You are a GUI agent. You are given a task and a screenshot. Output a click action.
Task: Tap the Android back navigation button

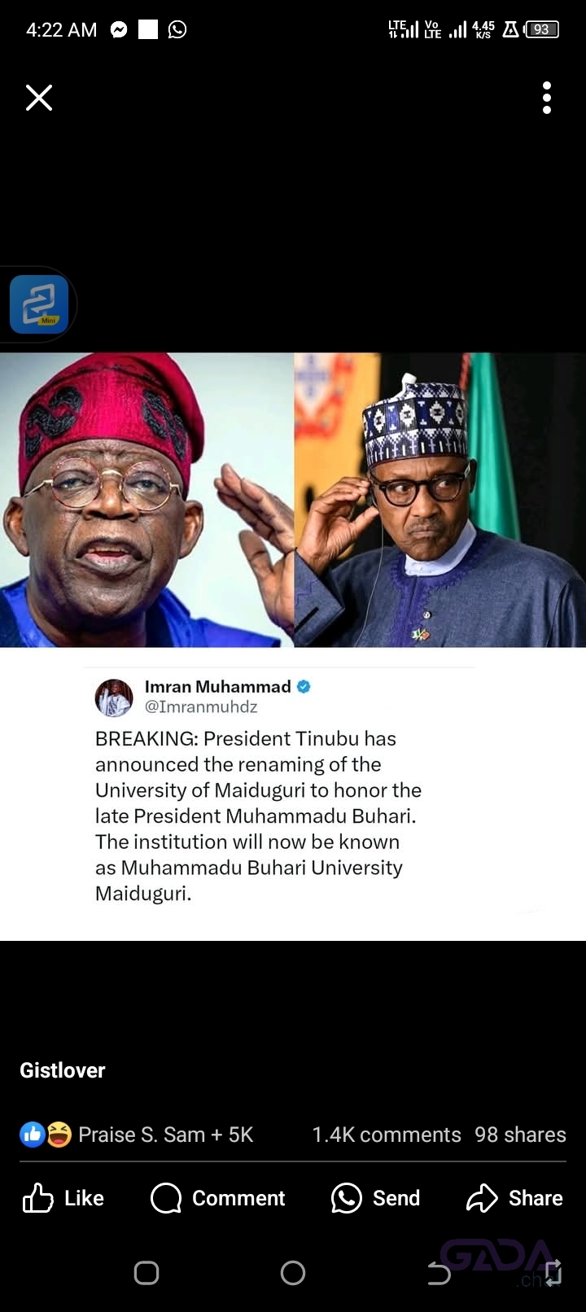coord(439,1273)
